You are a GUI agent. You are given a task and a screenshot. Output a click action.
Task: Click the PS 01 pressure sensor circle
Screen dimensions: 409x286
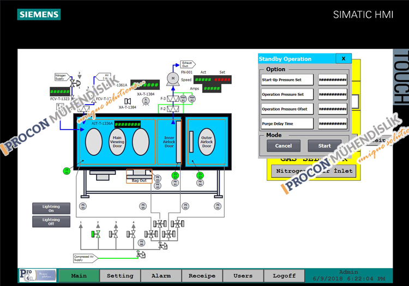pyautogui.click(x=218, y=206)
